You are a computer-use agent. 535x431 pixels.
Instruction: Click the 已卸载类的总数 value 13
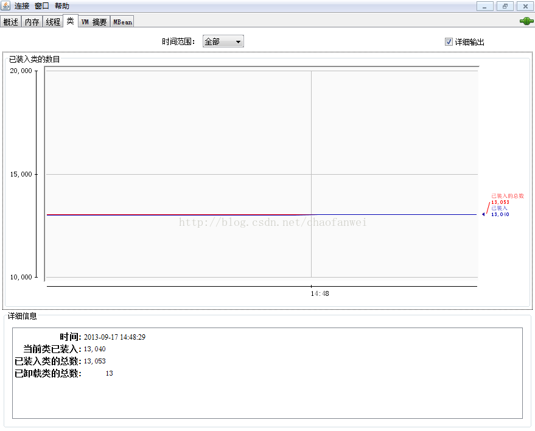pos(109,373)
